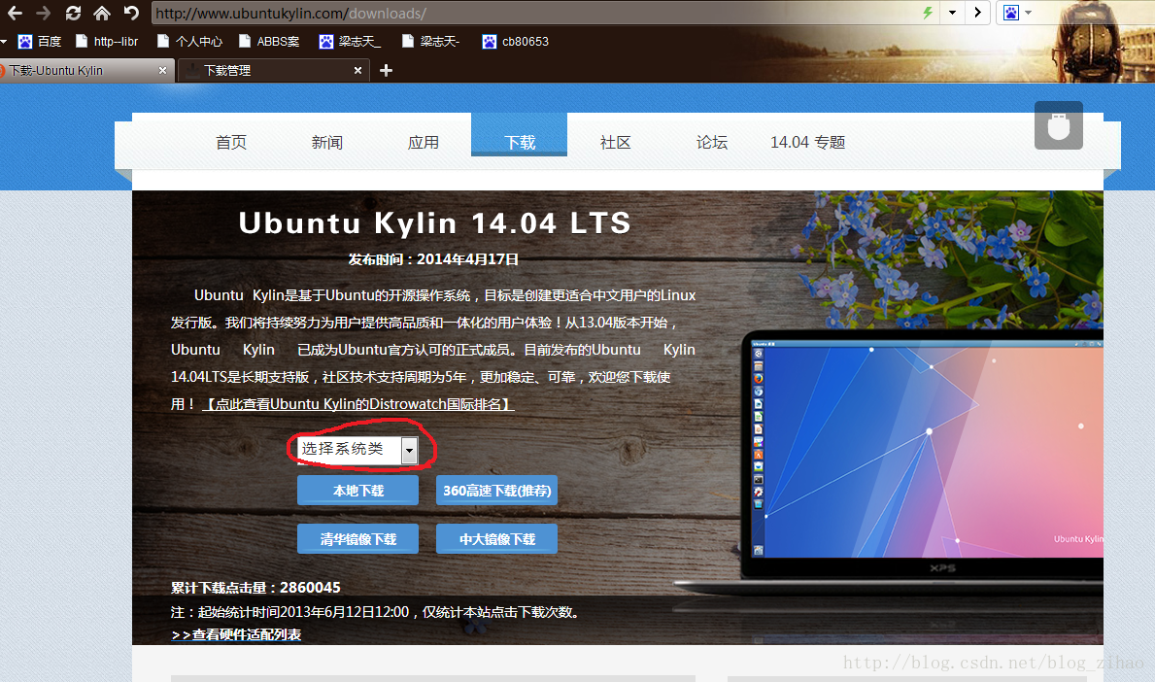Open the Distrowatch国际排名 link
Image resolution: width=1155 pixels, height=682 pixels.
click(358, 404)
